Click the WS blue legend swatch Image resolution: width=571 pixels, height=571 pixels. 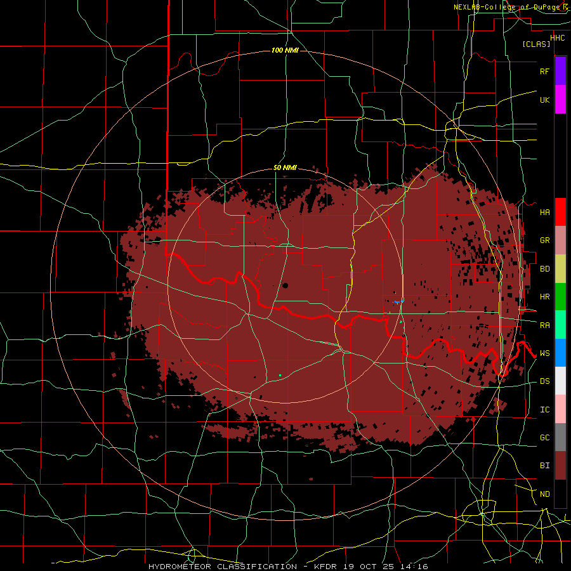560,353
